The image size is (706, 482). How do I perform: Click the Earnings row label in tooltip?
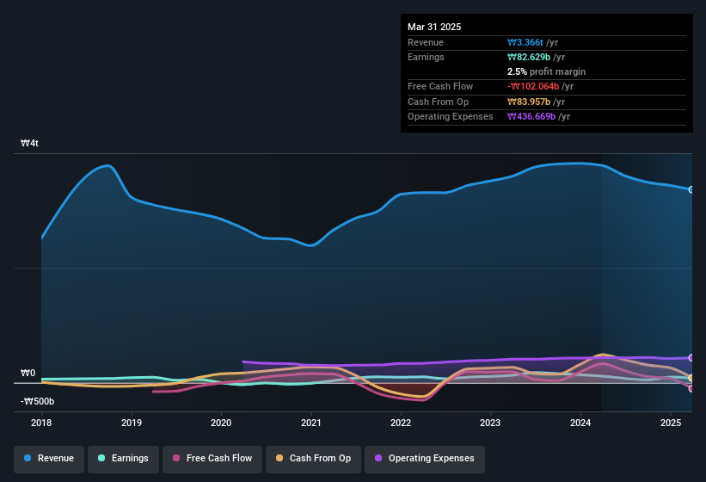[x=426, y=57]
